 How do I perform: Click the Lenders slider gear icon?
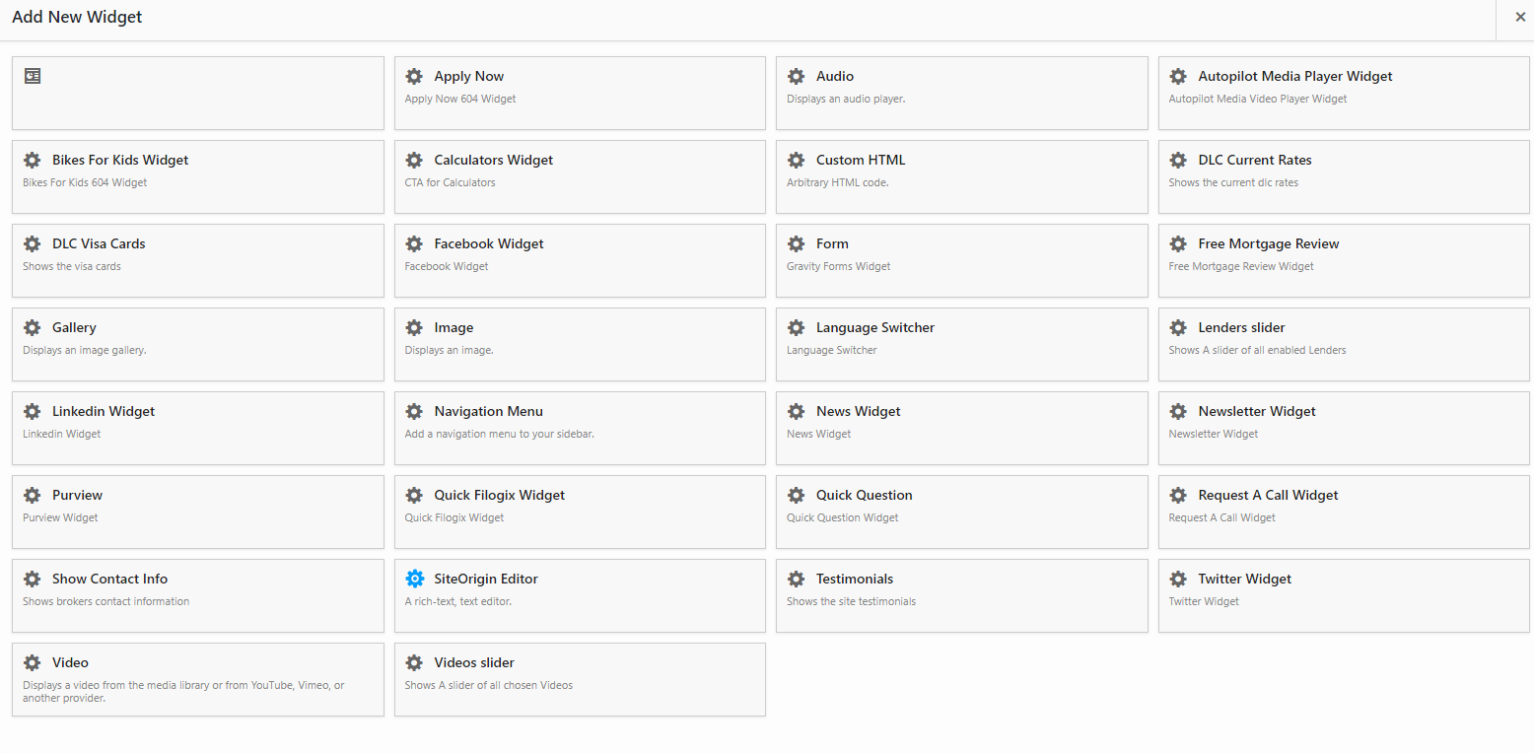click(1178, 327)
